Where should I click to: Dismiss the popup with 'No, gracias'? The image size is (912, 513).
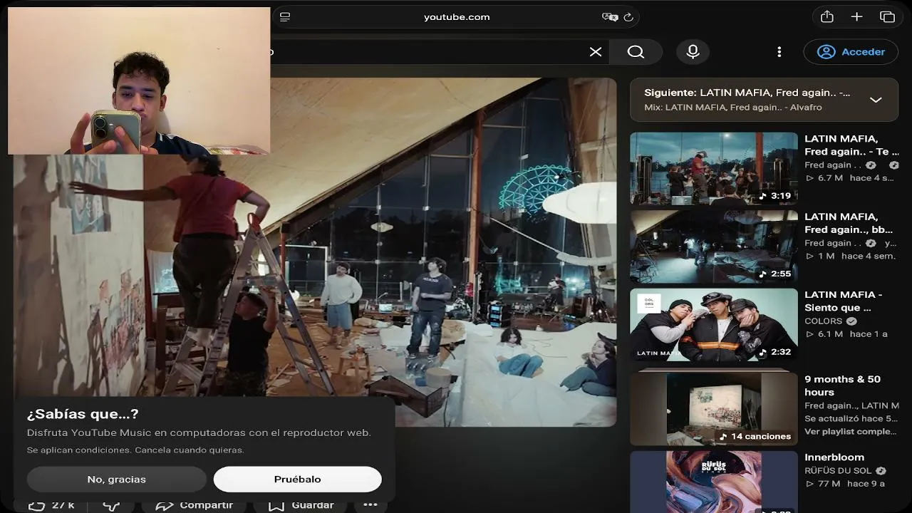tap(117, 480)
